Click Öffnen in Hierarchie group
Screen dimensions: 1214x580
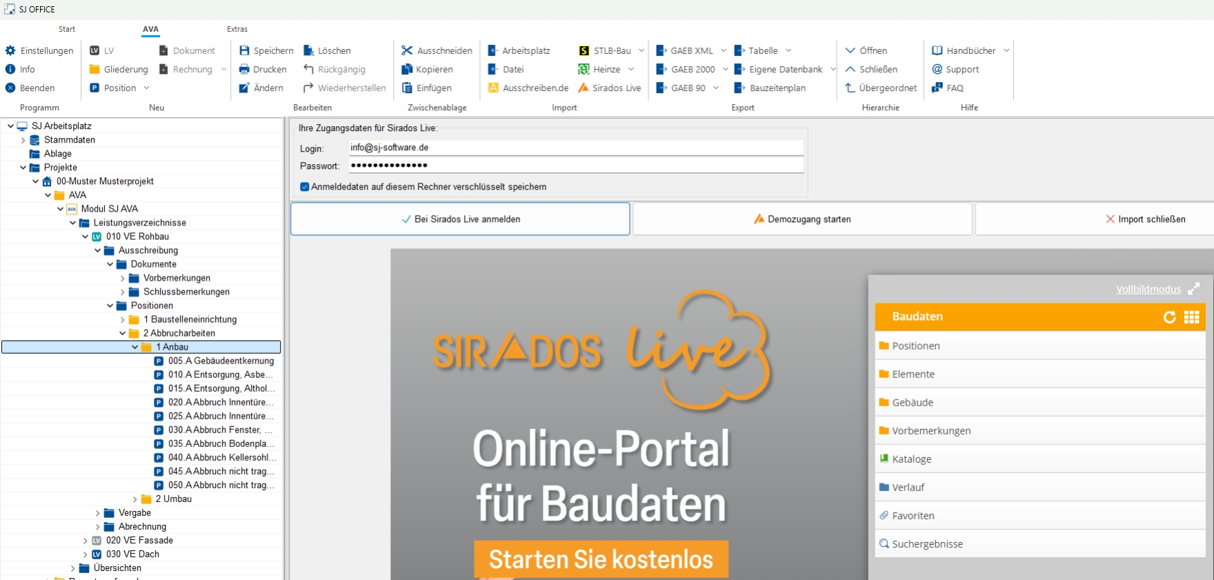[866, 50]
